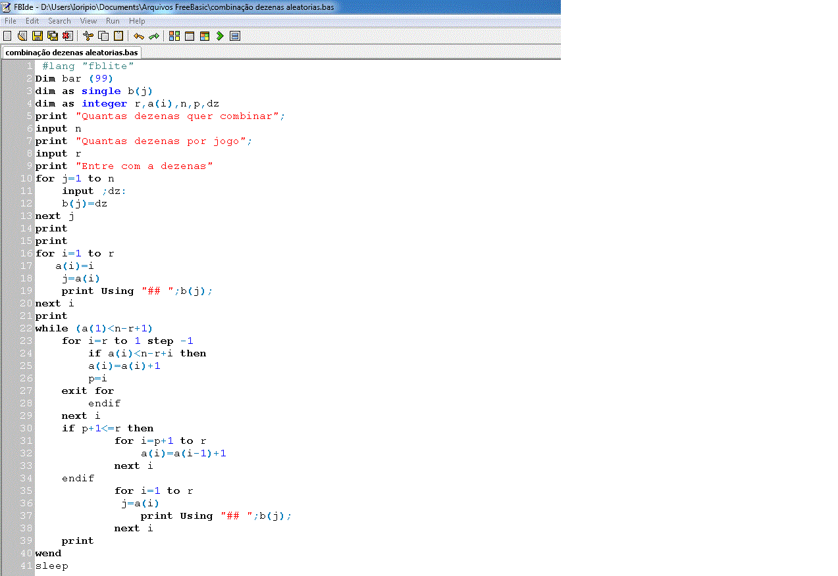838x576 pixels.
Task: Close the file with the red X icon
Action: 67,36
